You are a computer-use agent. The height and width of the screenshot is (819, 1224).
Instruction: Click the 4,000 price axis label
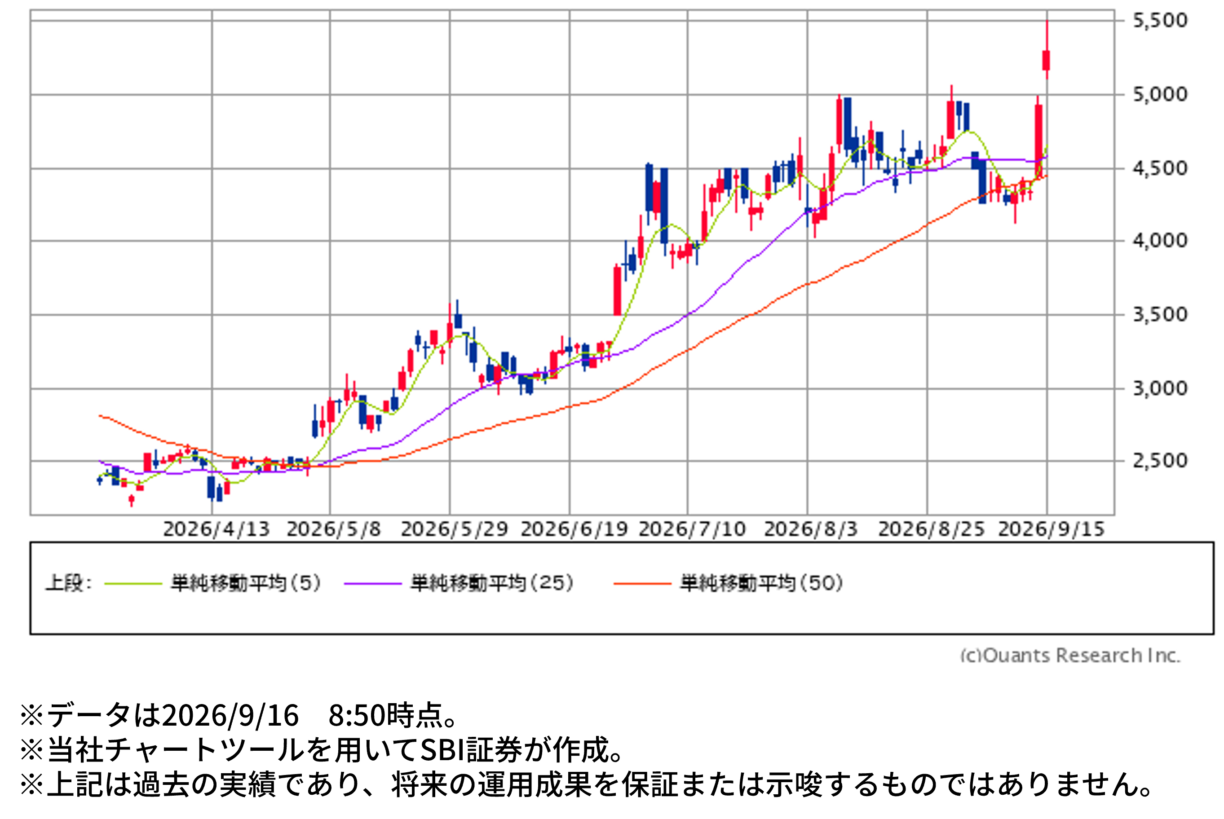click(x=1160, y=241)
